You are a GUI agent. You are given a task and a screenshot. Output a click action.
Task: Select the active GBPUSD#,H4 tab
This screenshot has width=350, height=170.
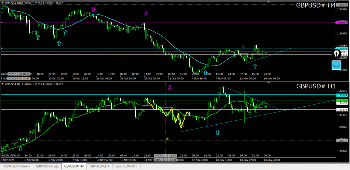click(74, 166)
